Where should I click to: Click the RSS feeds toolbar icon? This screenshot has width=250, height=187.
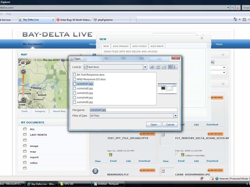(244, 19)
